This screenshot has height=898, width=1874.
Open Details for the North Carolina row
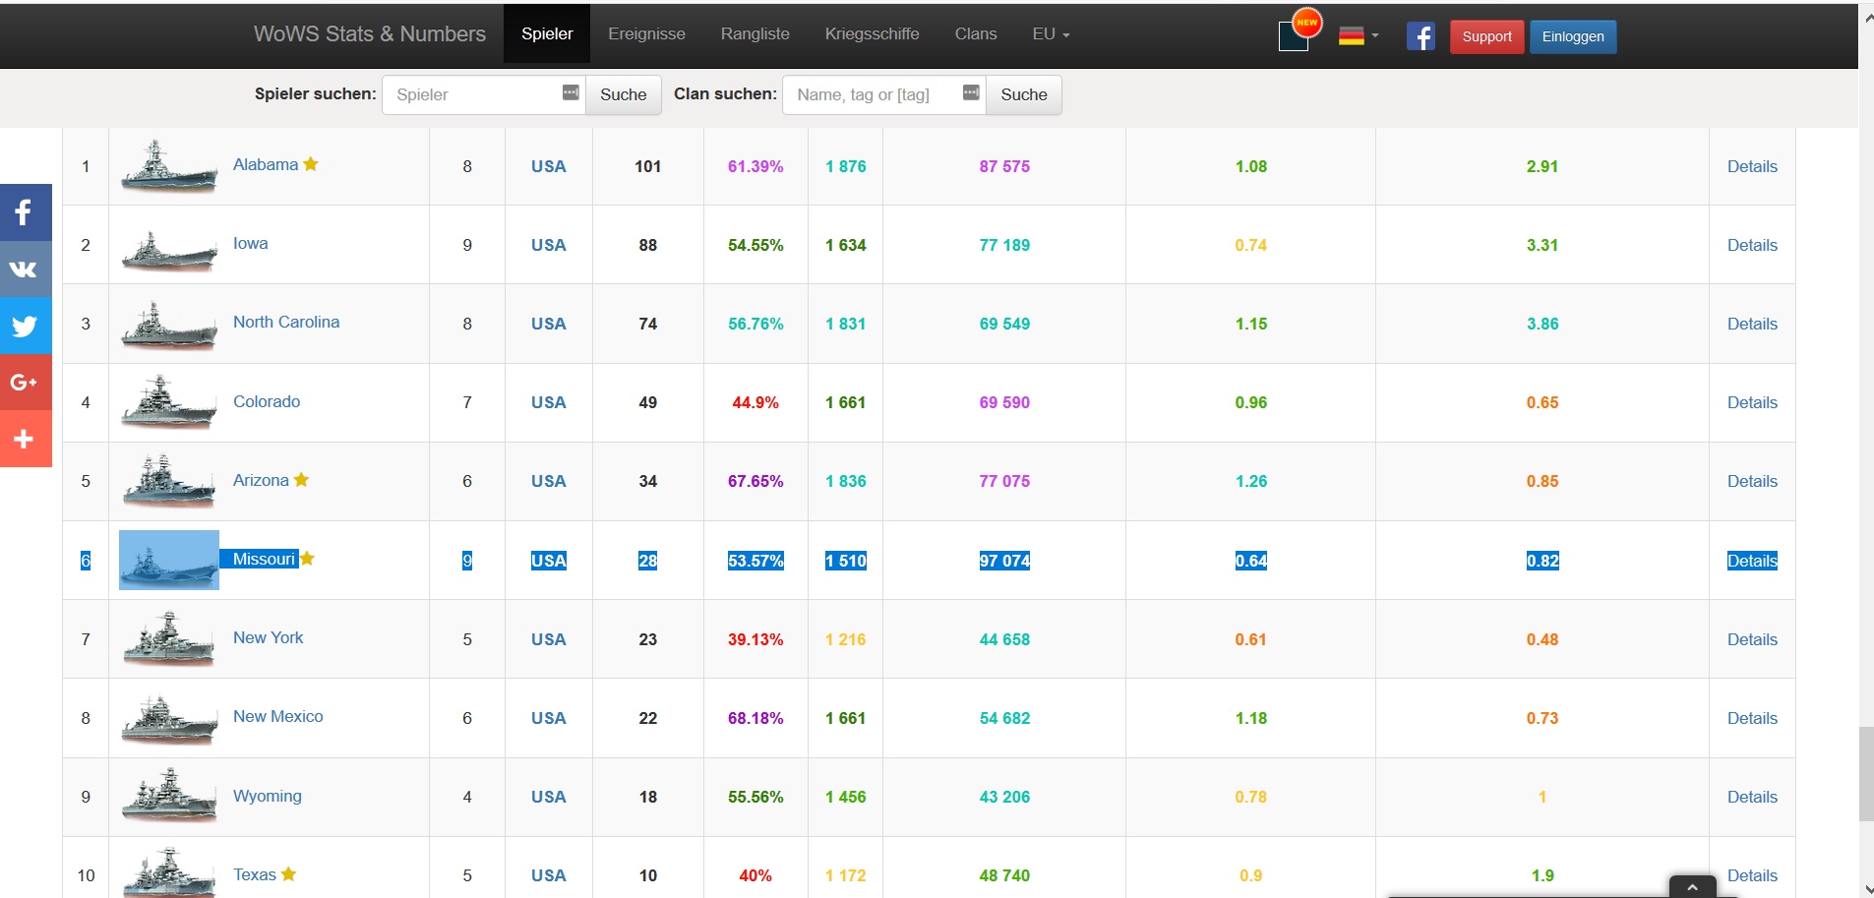point(1752,324)
